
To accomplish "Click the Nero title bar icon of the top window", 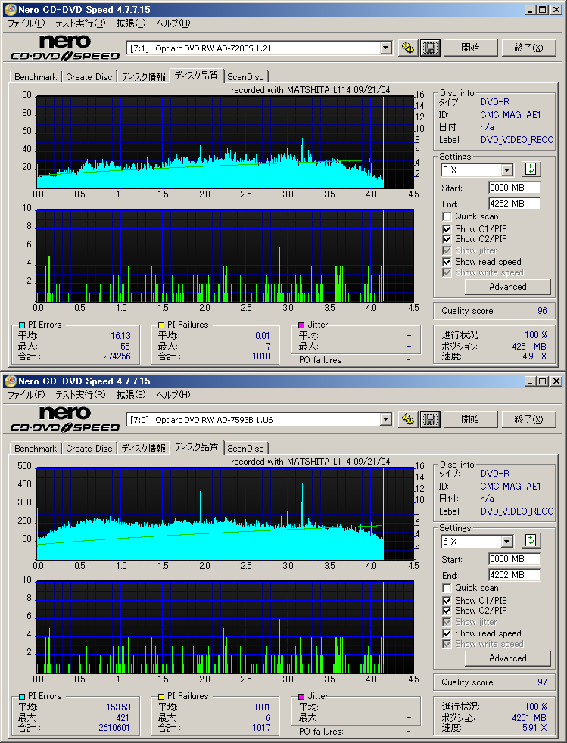I will pos(10,10).
